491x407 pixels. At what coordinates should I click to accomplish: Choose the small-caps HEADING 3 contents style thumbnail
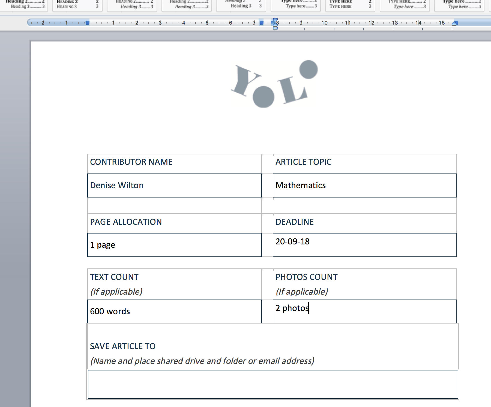click(x=77, y=5)
